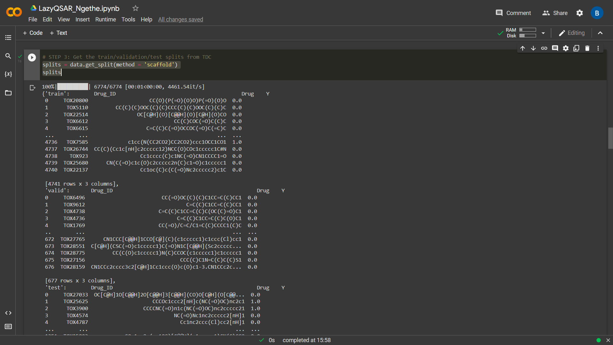Switch to Editing mode
613x345 pixels.
(x=571, y=33)
